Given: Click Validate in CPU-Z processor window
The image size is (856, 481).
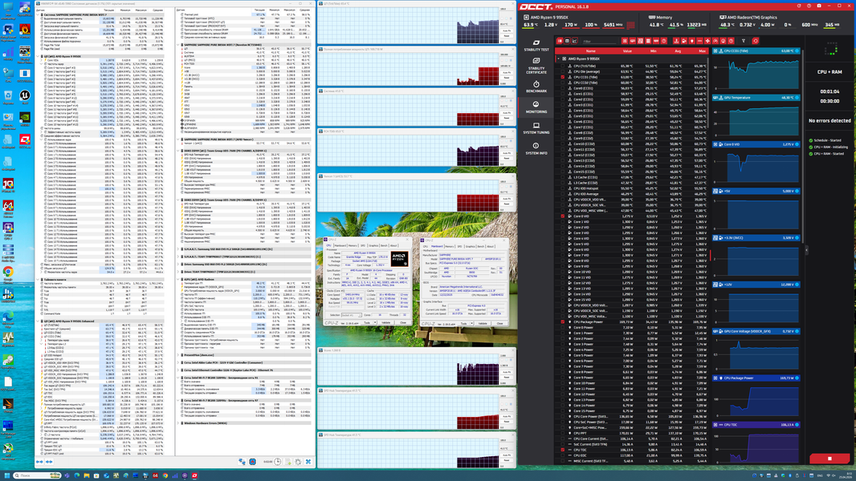Looking at the screenshot, I should coord(386,322).
